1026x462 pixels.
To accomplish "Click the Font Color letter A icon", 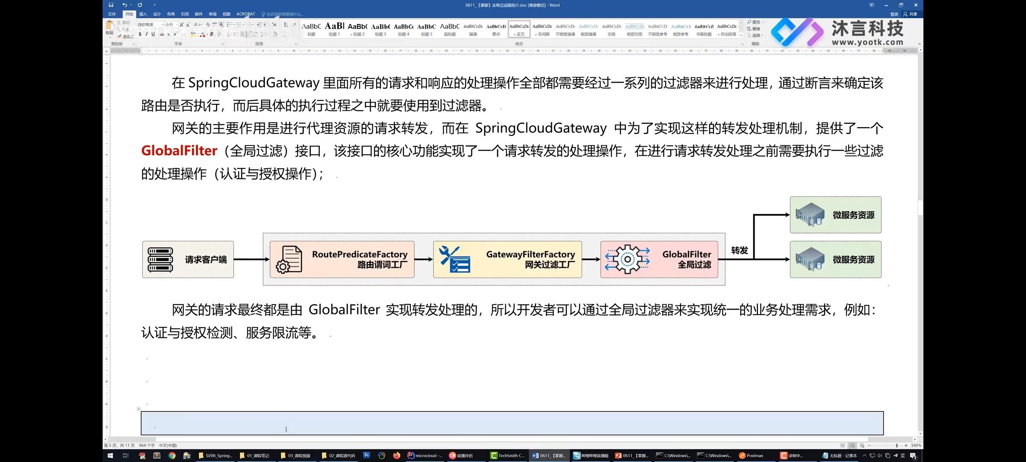I will click(203, 34).
